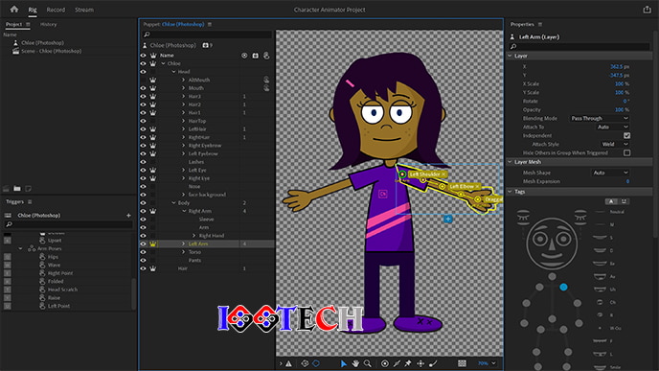Select the Dangle tool
This screenshot has width=659, height=371.
[433, 363]
